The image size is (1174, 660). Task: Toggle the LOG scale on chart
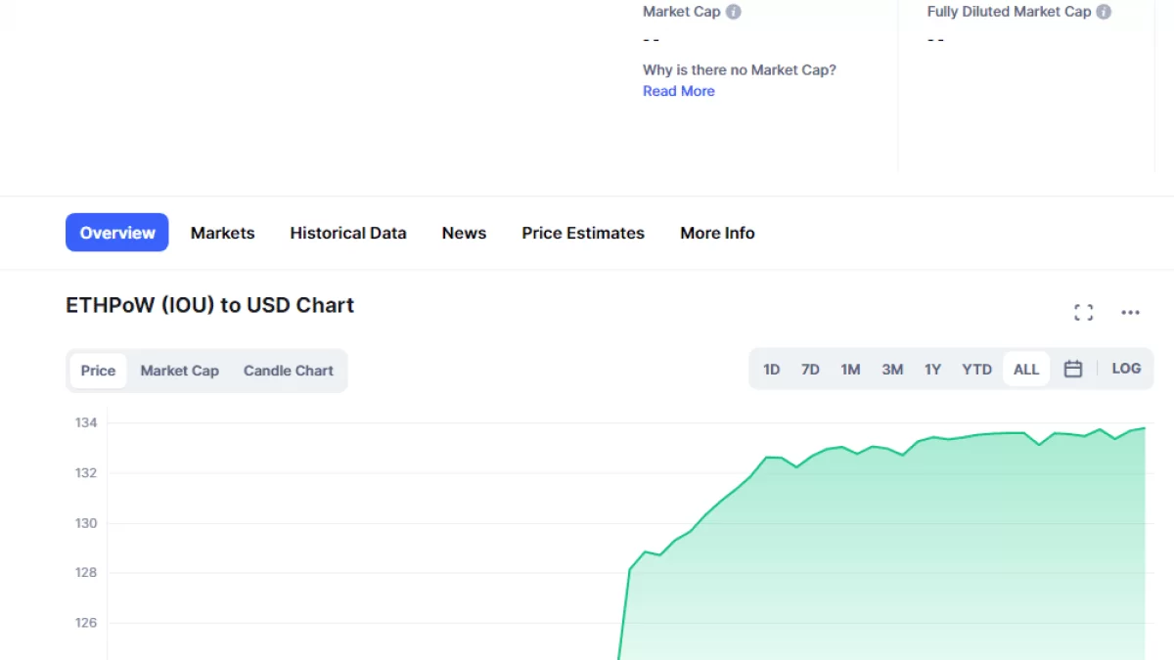point(1126,369)
